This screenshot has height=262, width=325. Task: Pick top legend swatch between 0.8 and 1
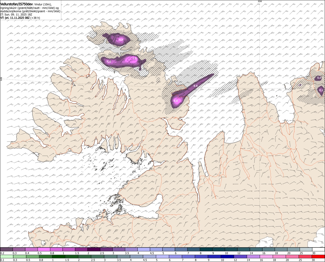click(56, 249)
